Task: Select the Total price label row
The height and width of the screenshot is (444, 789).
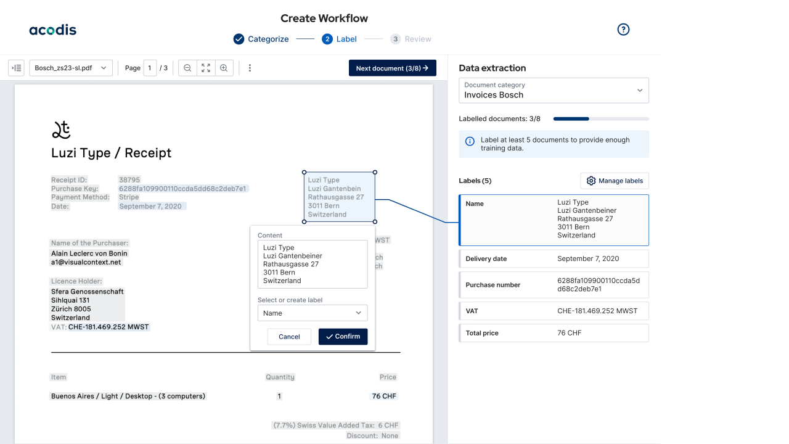Action: pyautogui.click(x=554, y=333)
